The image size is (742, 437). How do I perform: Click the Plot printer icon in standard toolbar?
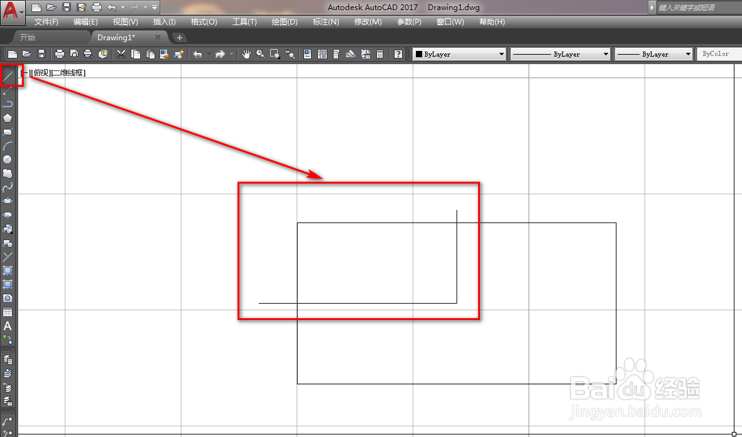(60, 54)
